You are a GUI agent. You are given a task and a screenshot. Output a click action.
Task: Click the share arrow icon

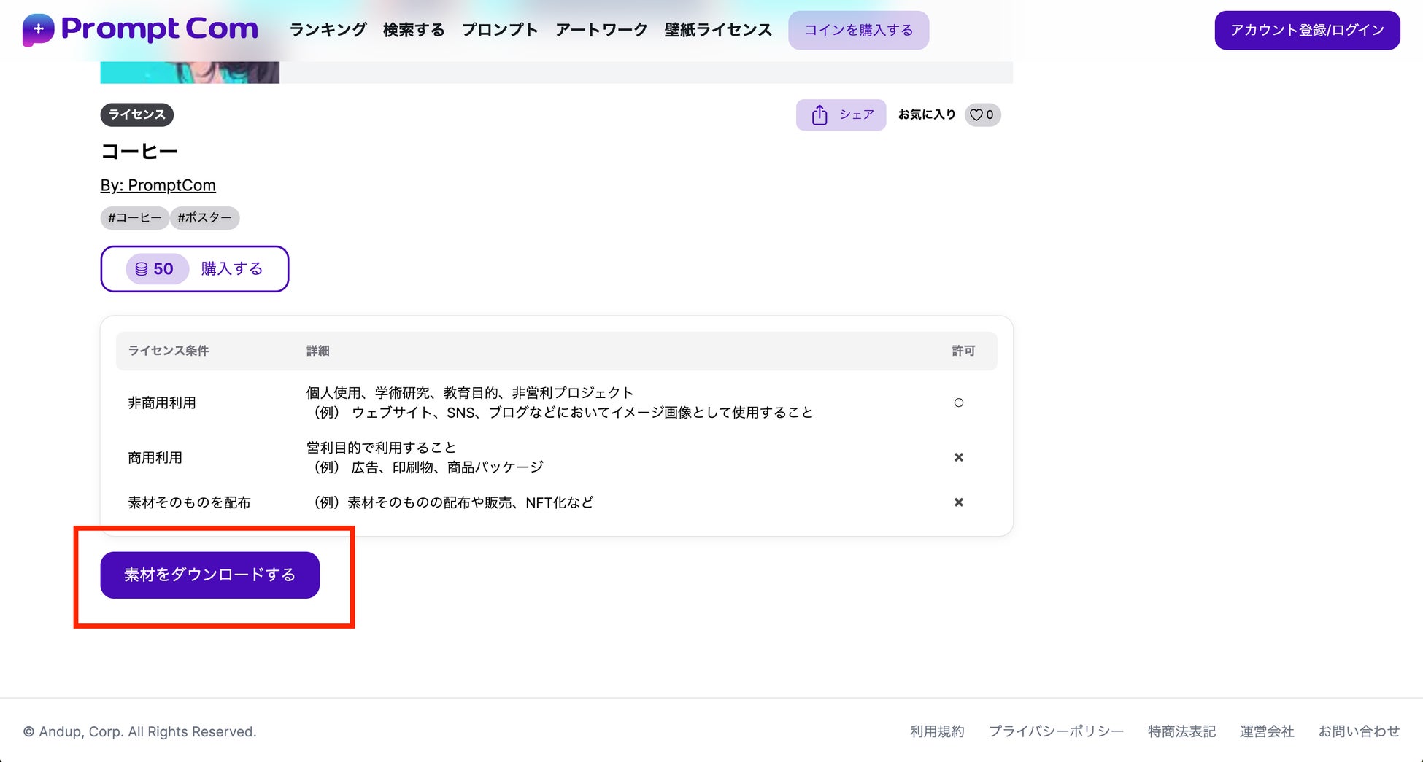(x=820, y=115)
